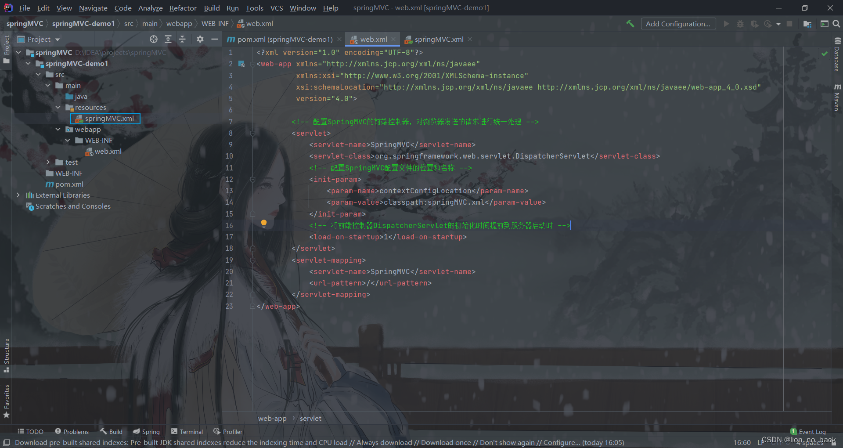The image size is (843, 448).
Task: Expand the test folder node
Action: click(48, 162)
